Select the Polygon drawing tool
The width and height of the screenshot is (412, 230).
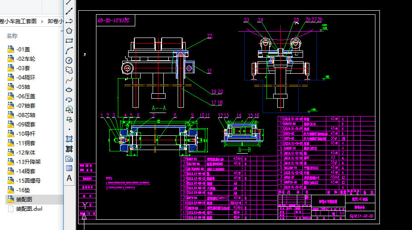tap(69, 31)
